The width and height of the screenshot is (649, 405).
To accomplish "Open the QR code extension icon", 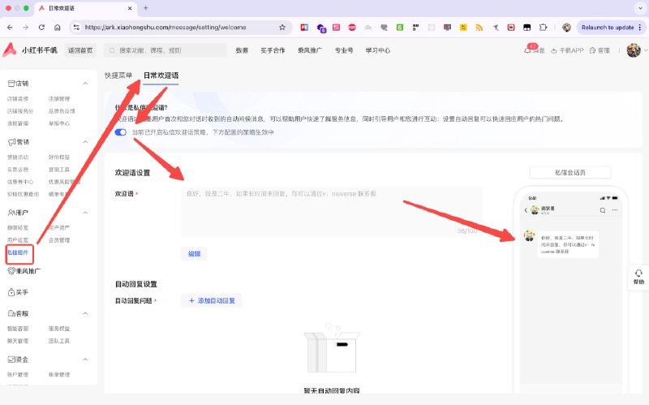I will (x=415, y=28).
